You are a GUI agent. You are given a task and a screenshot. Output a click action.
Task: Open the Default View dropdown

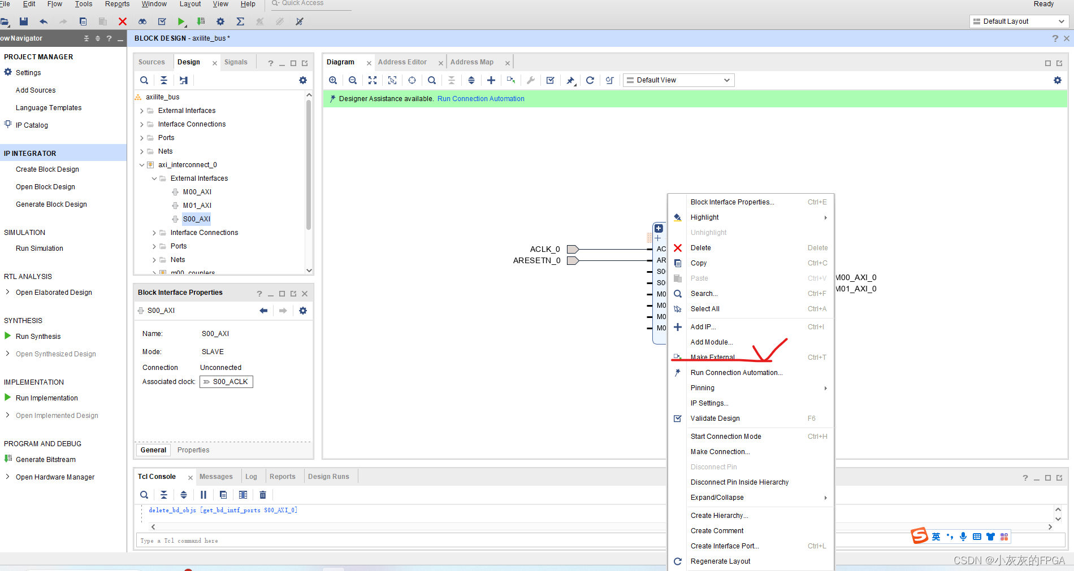pyautogui.click(x=678, y=80)
